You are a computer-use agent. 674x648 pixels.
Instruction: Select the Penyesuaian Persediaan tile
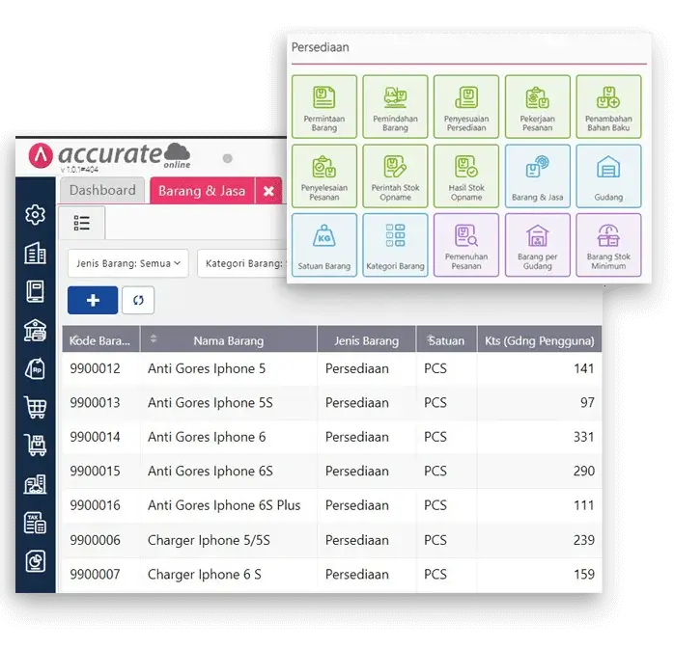click(x=466, y=107)
